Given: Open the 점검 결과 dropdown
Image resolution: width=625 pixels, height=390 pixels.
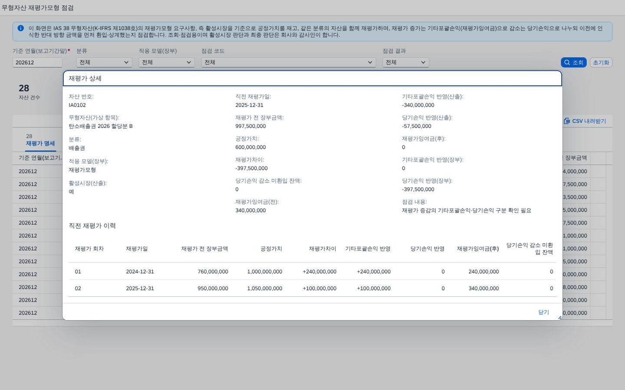Looking at the screenshot, I should coord(405,62).
